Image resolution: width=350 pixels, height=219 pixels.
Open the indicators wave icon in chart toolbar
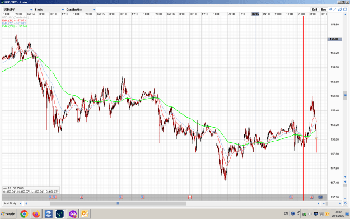coord(330,10)
